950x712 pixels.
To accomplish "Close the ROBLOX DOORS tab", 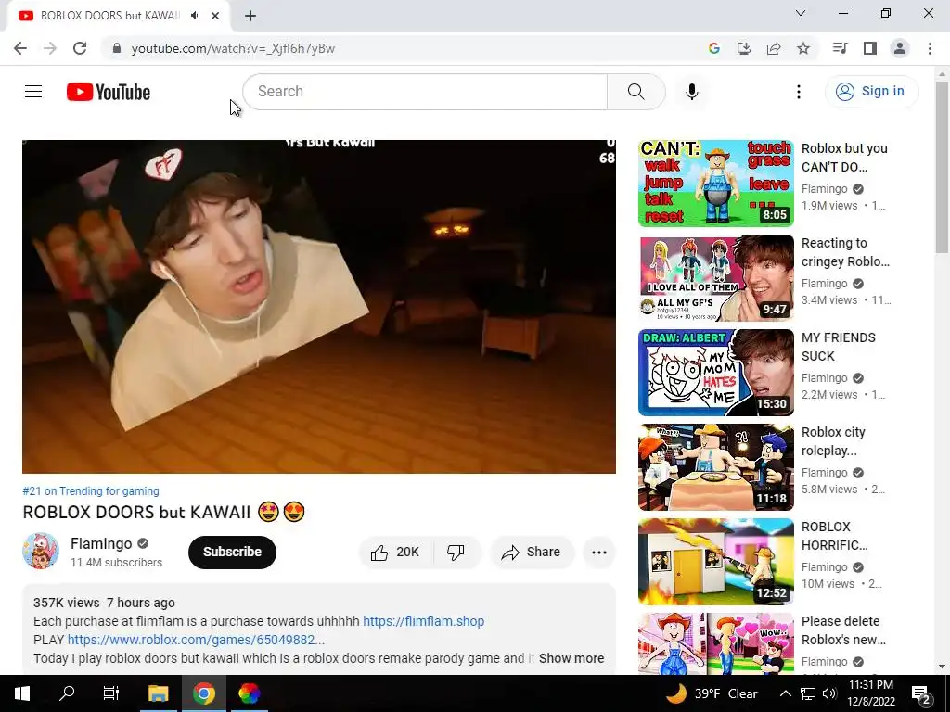I will click(x=215, y=16).
